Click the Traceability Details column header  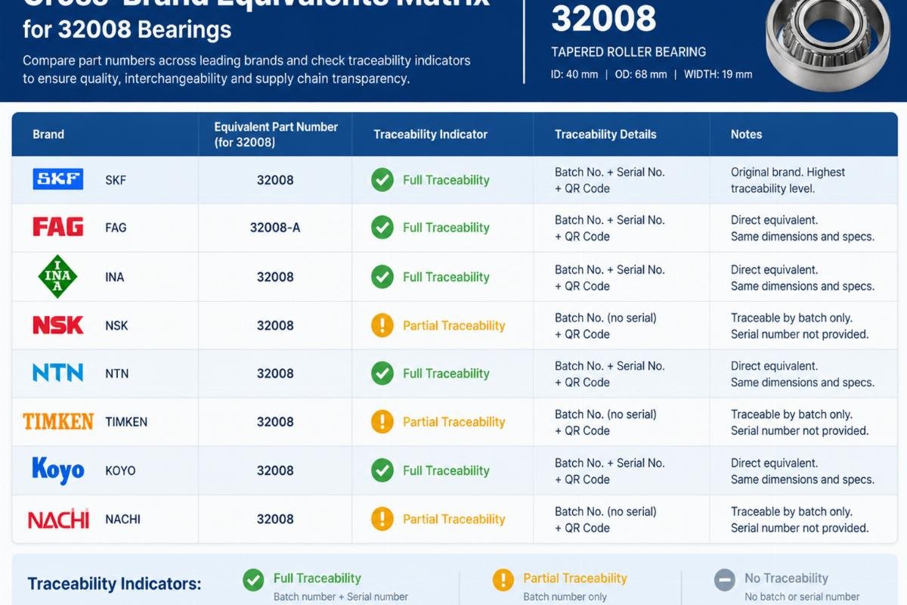pos(605,134)
